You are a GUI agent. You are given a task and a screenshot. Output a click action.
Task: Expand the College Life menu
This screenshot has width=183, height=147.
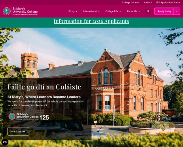[113, 11]
